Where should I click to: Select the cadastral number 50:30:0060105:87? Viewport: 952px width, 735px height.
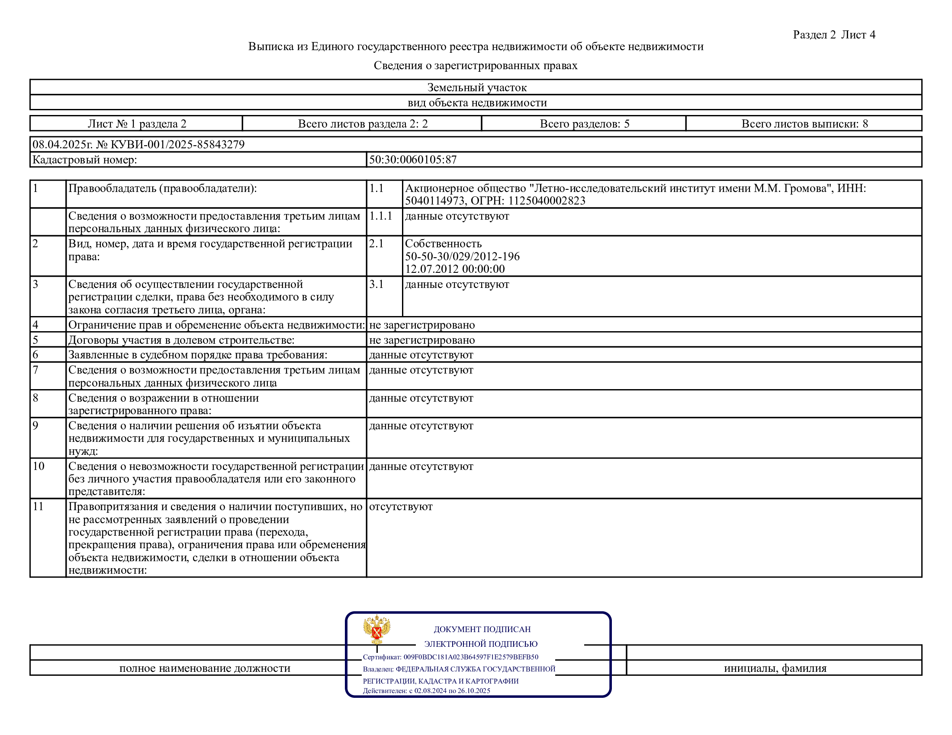tap(413, 160)
